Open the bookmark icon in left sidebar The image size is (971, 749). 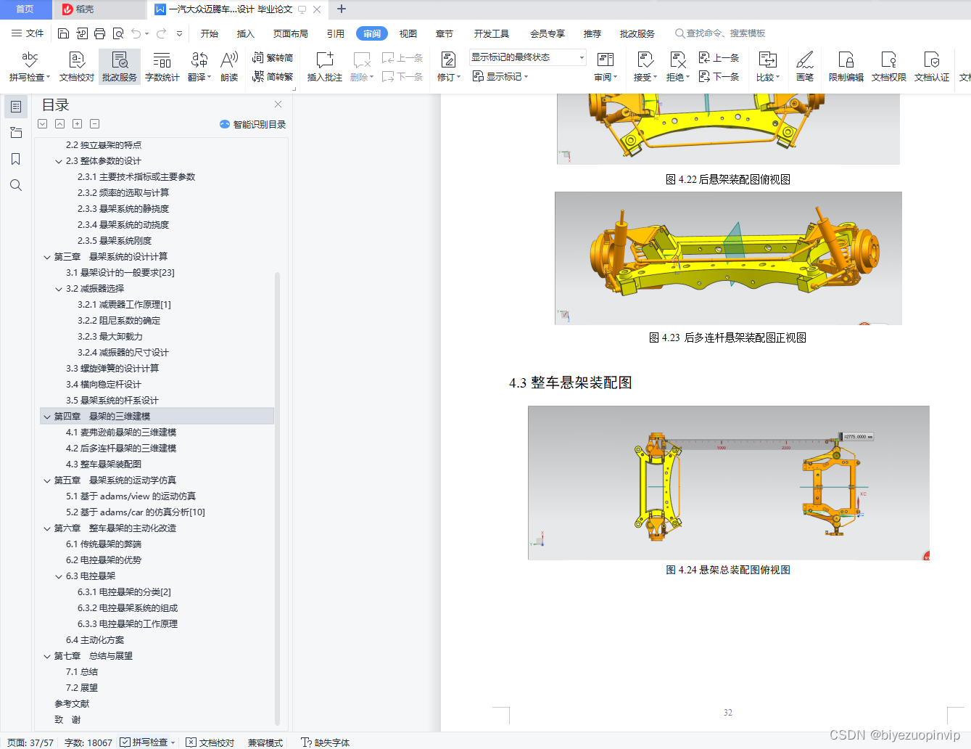click(x=16, y=159)
